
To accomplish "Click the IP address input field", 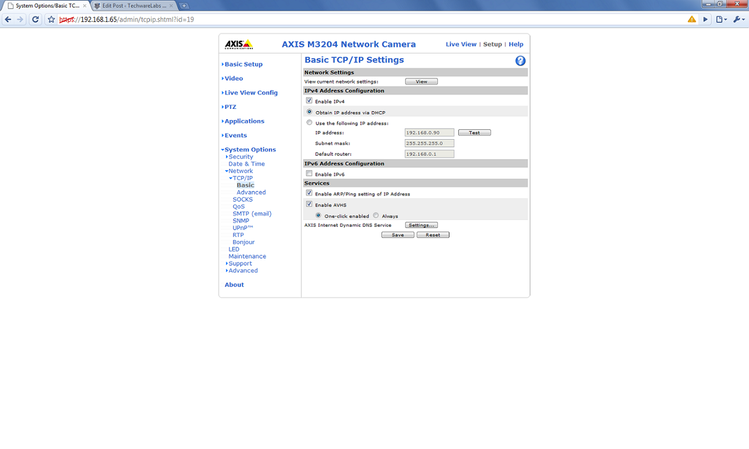I will pos(429,132).
